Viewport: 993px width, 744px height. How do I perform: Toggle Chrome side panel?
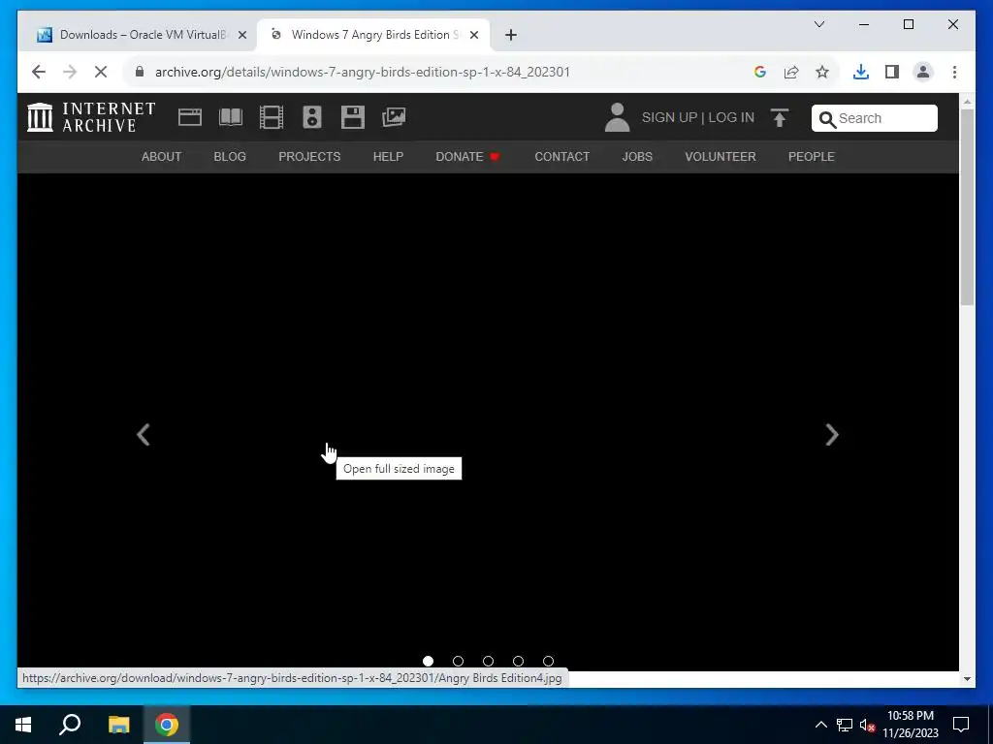point(892,72)
